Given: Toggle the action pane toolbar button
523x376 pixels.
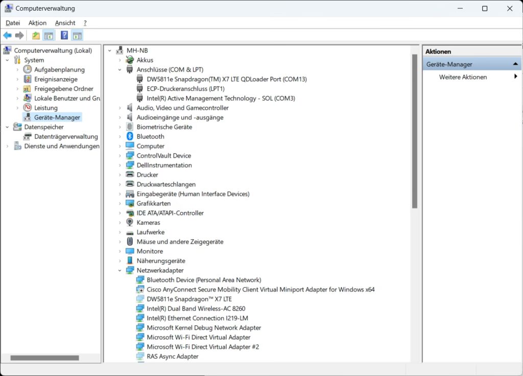Looking at the screenshot, I should [77, 35].
